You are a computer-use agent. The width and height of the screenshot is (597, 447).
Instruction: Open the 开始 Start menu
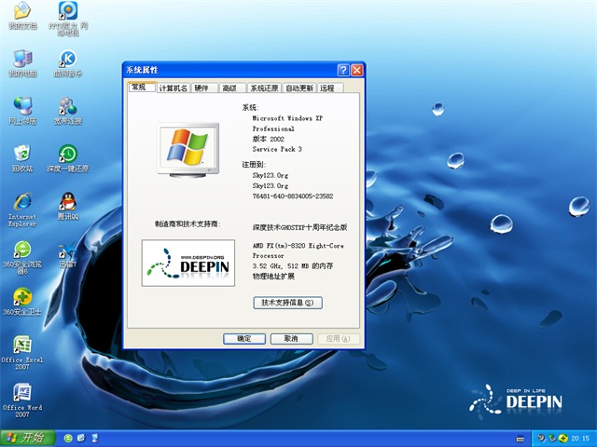click(26, 438)
